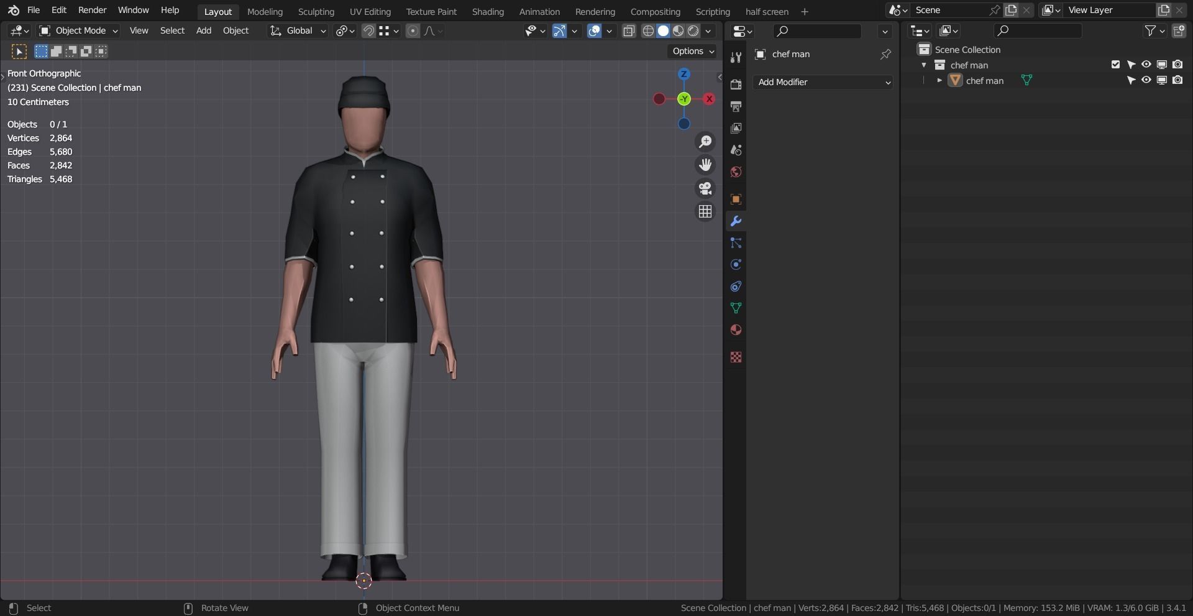Click the outliner search field

click(x=1038, y=30)
